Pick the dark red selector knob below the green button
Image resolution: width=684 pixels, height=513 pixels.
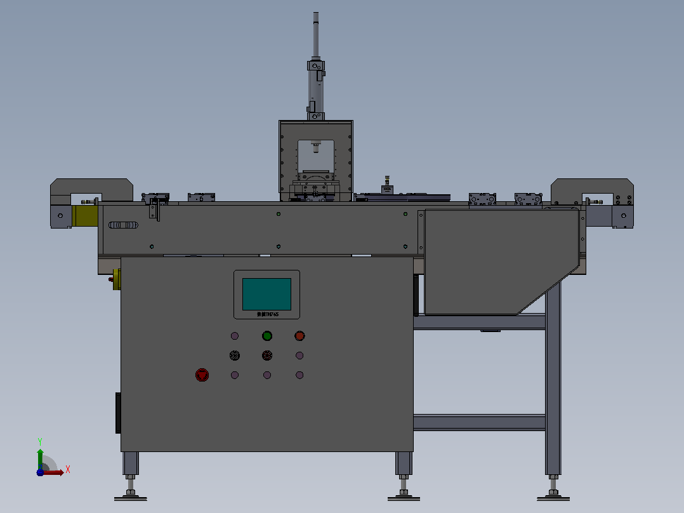click(267, 356)
